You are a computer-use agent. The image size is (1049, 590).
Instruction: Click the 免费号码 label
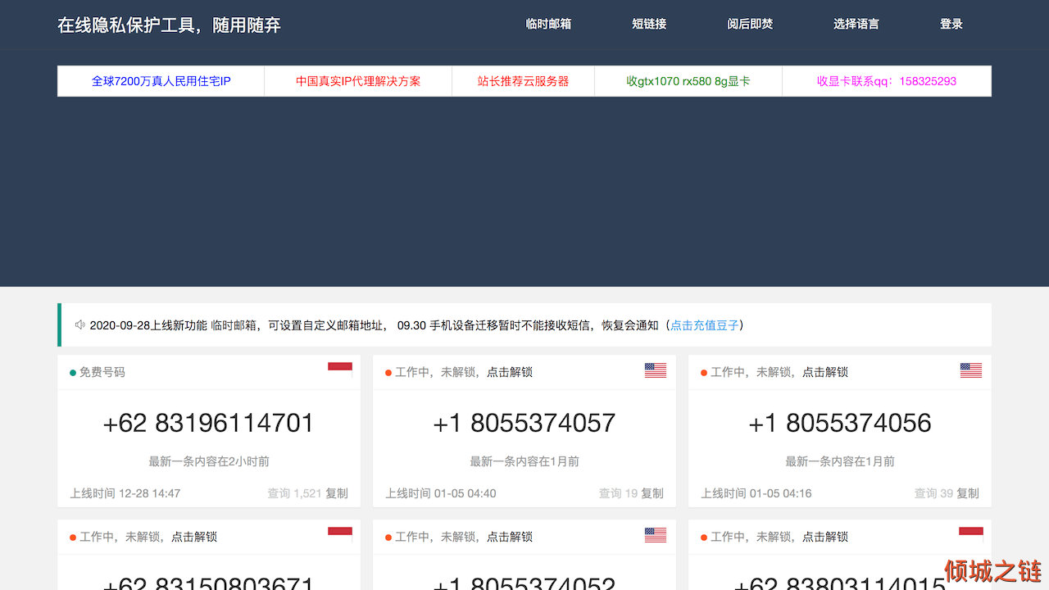[102, 372]
